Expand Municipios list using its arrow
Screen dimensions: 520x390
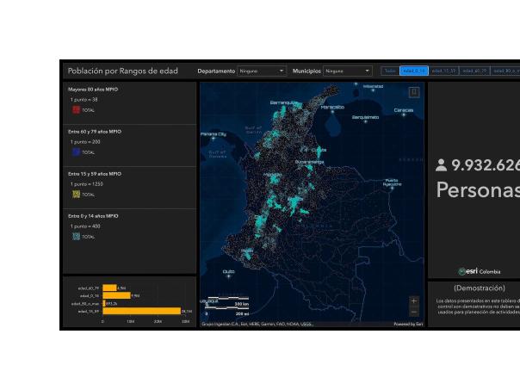(368, 71)
